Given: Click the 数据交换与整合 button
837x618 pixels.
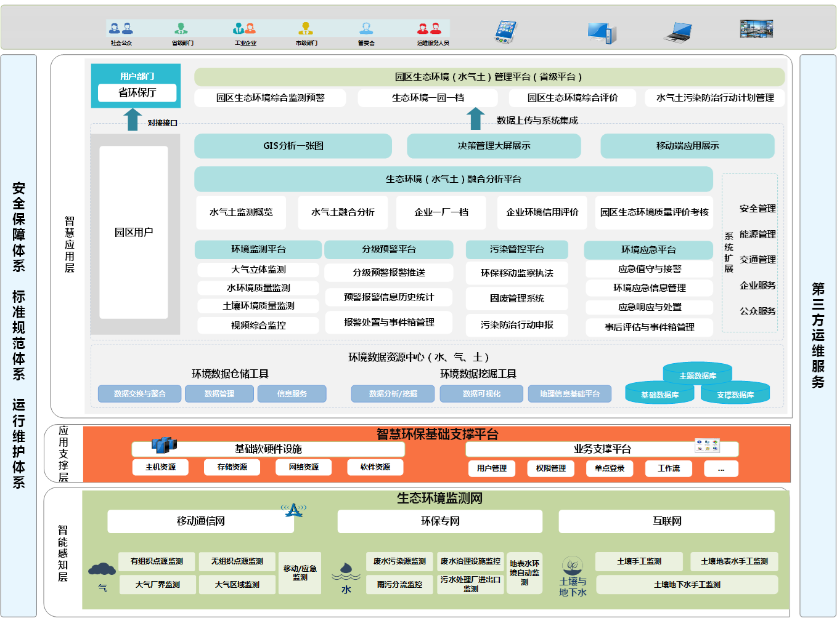Looking at the screenshot, I should pos(140,394).
